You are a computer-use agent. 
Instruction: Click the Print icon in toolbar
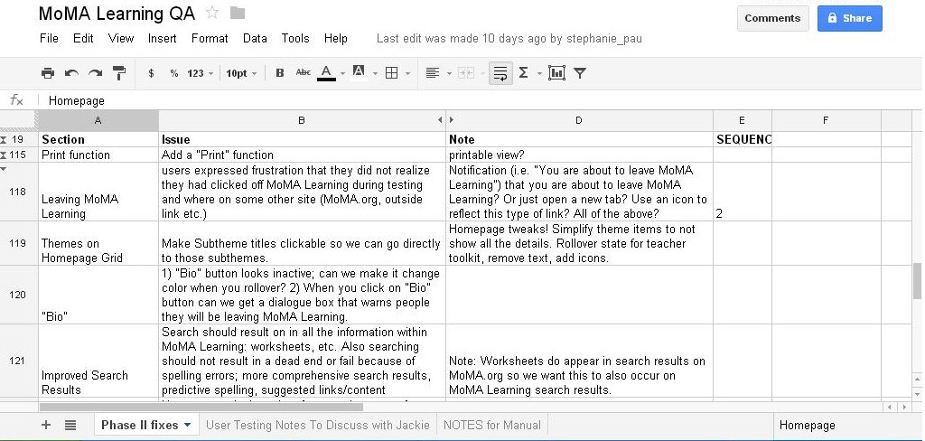(48, 73)
